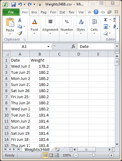Click the Copy icon in Clipboard group
Viewport: 122px width, 161px height.
coord(20,26)
